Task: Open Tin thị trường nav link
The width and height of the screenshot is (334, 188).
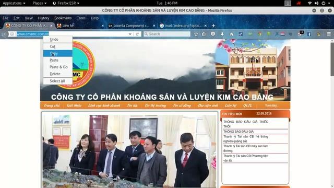Action: pos(156,105)
